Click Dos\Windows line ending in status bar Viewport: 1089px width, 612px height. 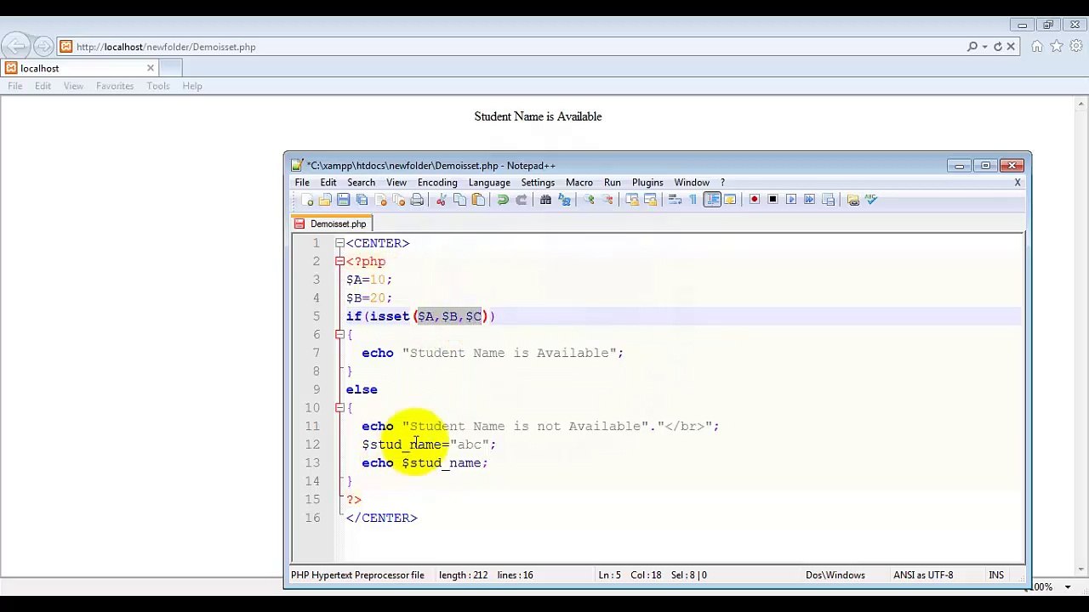click(835, 575)
